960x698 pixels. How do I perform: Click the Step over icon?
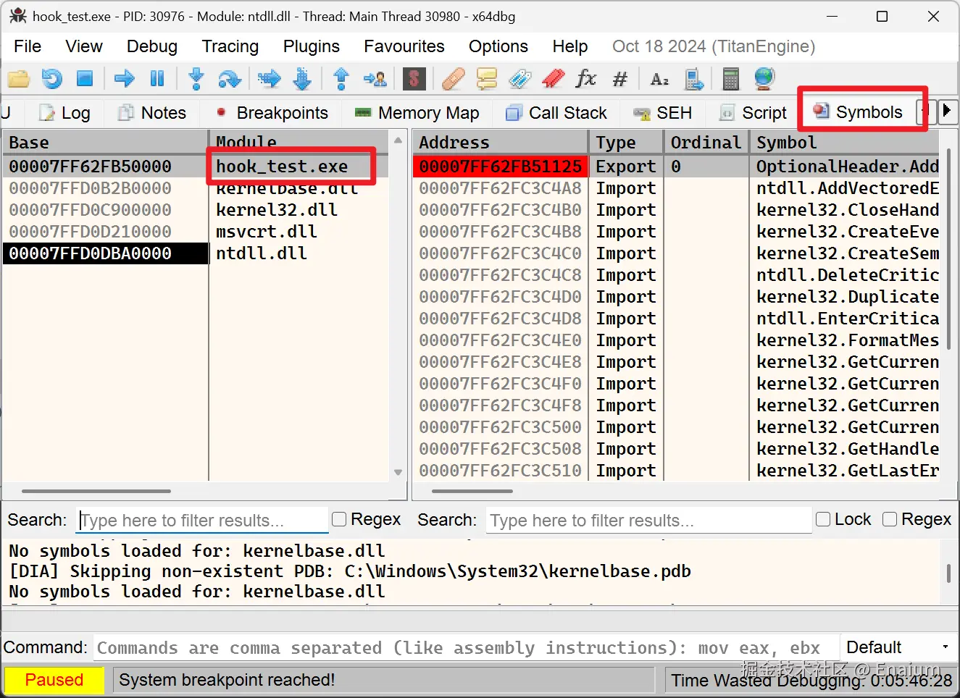230,78
